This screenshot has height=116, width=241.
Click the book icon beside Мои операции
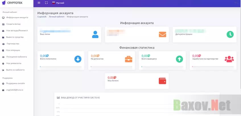click(x=3, y=50)
